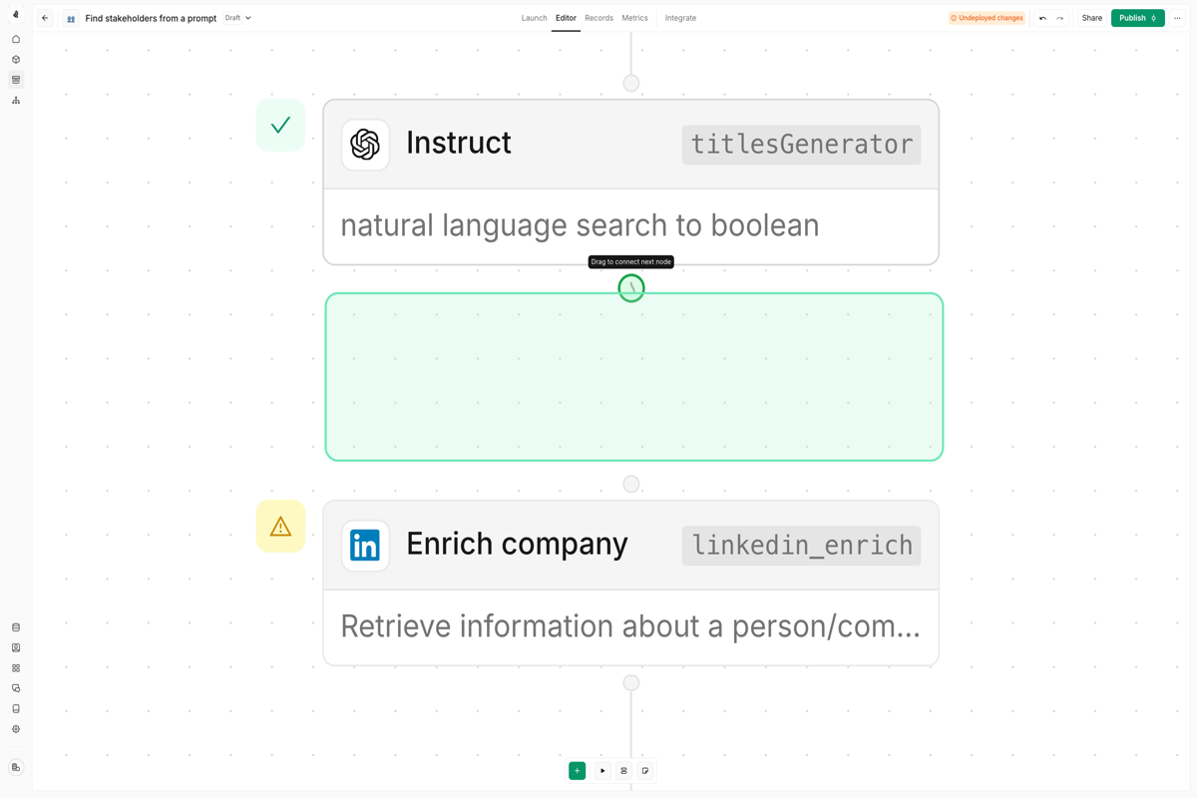Click the titlesGenerator node ID tag
This screenshot has width=1197, height=798.
click(801, 145)
